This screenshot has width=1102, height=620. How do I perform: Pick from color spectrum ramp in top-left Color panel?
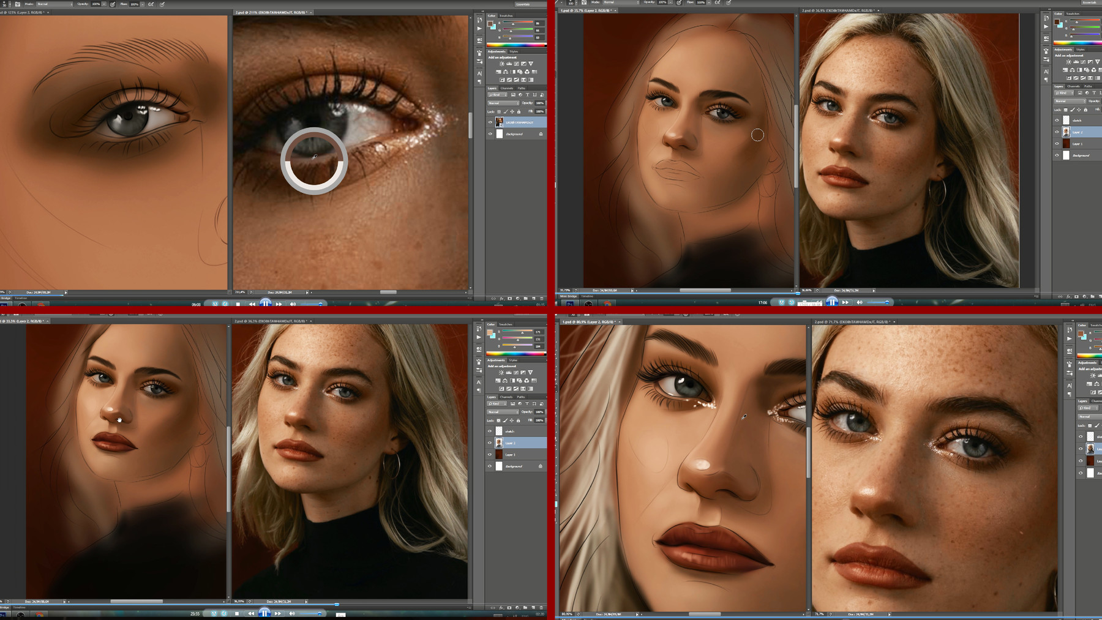[x=517, y=45]
